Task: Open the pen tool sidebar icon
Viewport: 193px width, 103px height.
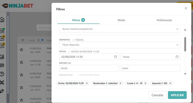Action: pyautogui.click(x=2, y=91)
